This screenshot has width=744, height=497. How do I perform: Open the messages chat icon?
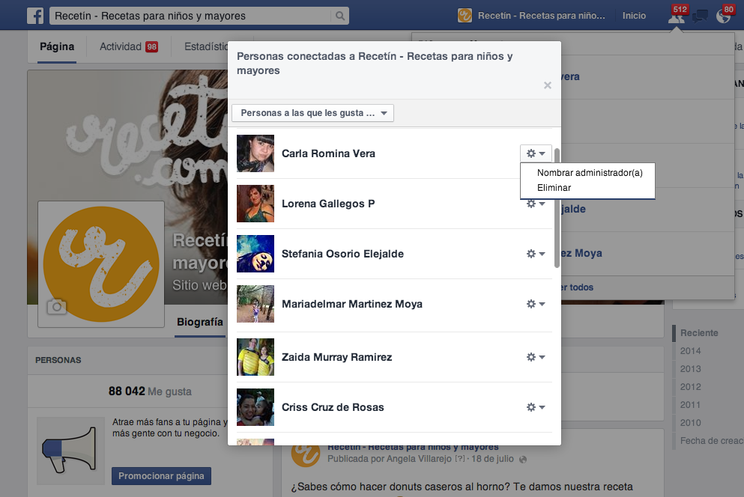tap(700, 16)
